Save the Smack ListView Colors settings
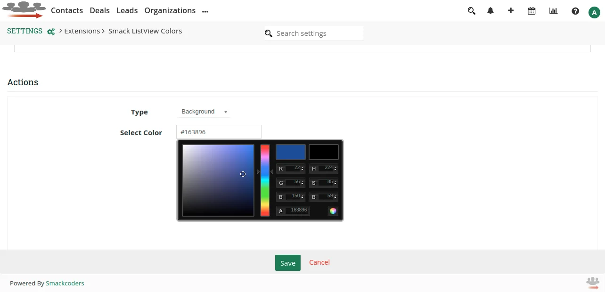The image size is (605, 292). 287,263
